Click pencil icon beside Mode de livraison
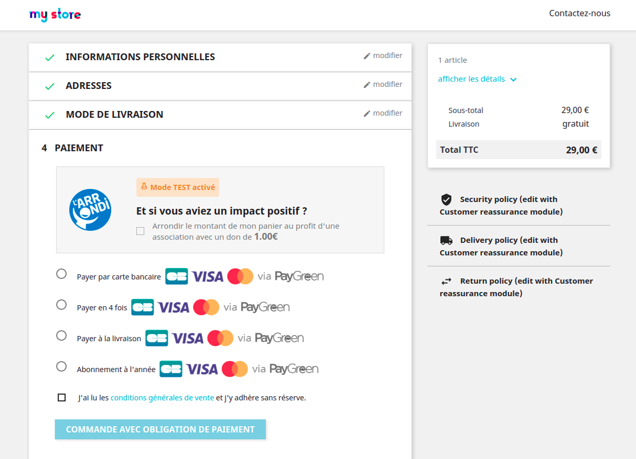636x459 pixels. (x=367, y=114)
